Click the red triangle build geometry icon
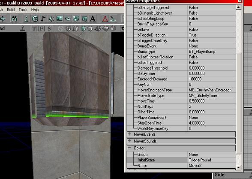The image size is (252, 179). coord(105,19)
